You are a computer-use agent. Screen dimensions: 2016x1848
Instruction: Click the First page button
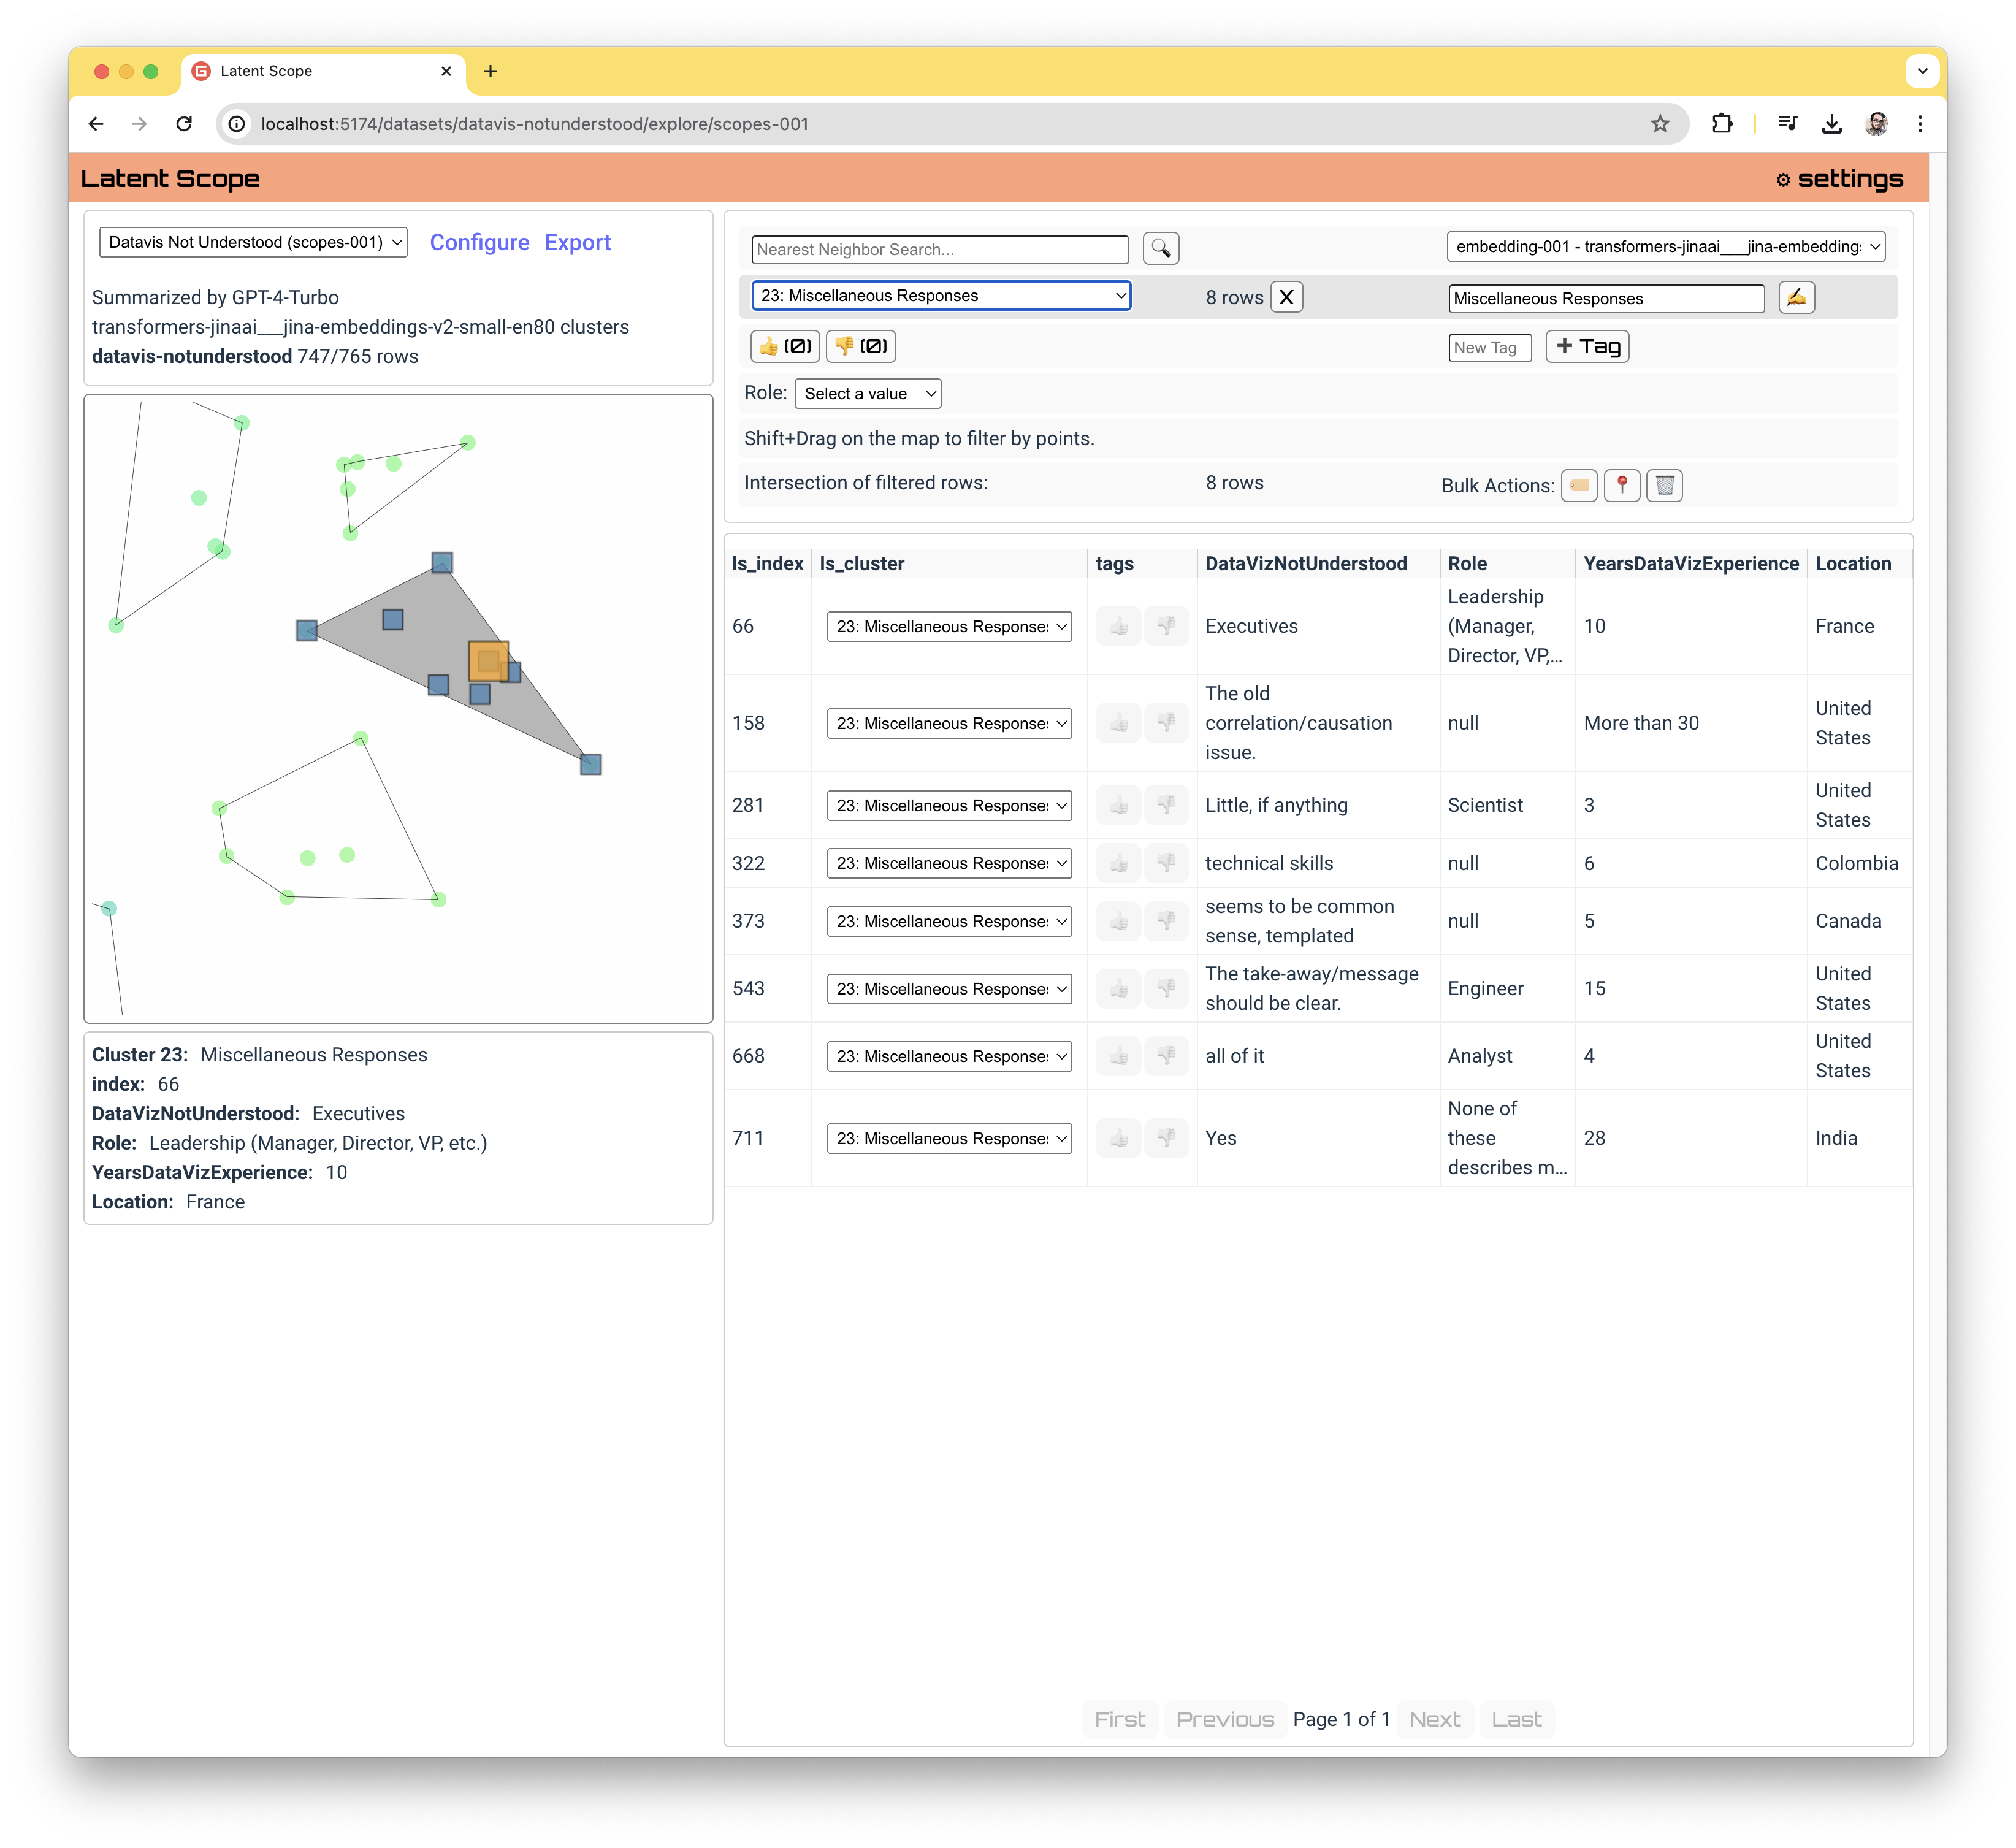coord(1119,1719)
